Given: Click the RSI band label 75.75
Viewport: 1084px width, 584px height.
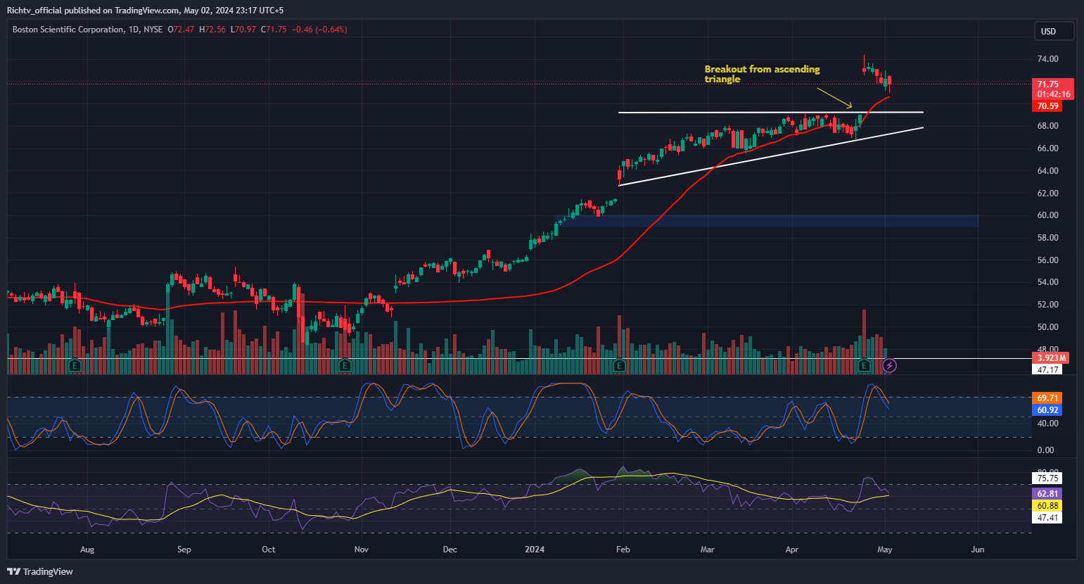Looking at the screenshot, I should (x=1047, y=478).
